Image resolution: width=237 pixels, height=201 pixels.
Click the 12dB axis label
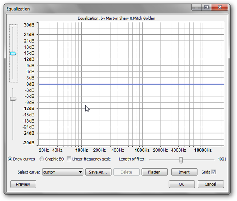tap(29, 59)
